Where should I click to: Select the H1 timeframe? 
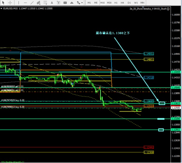[116, 3]
